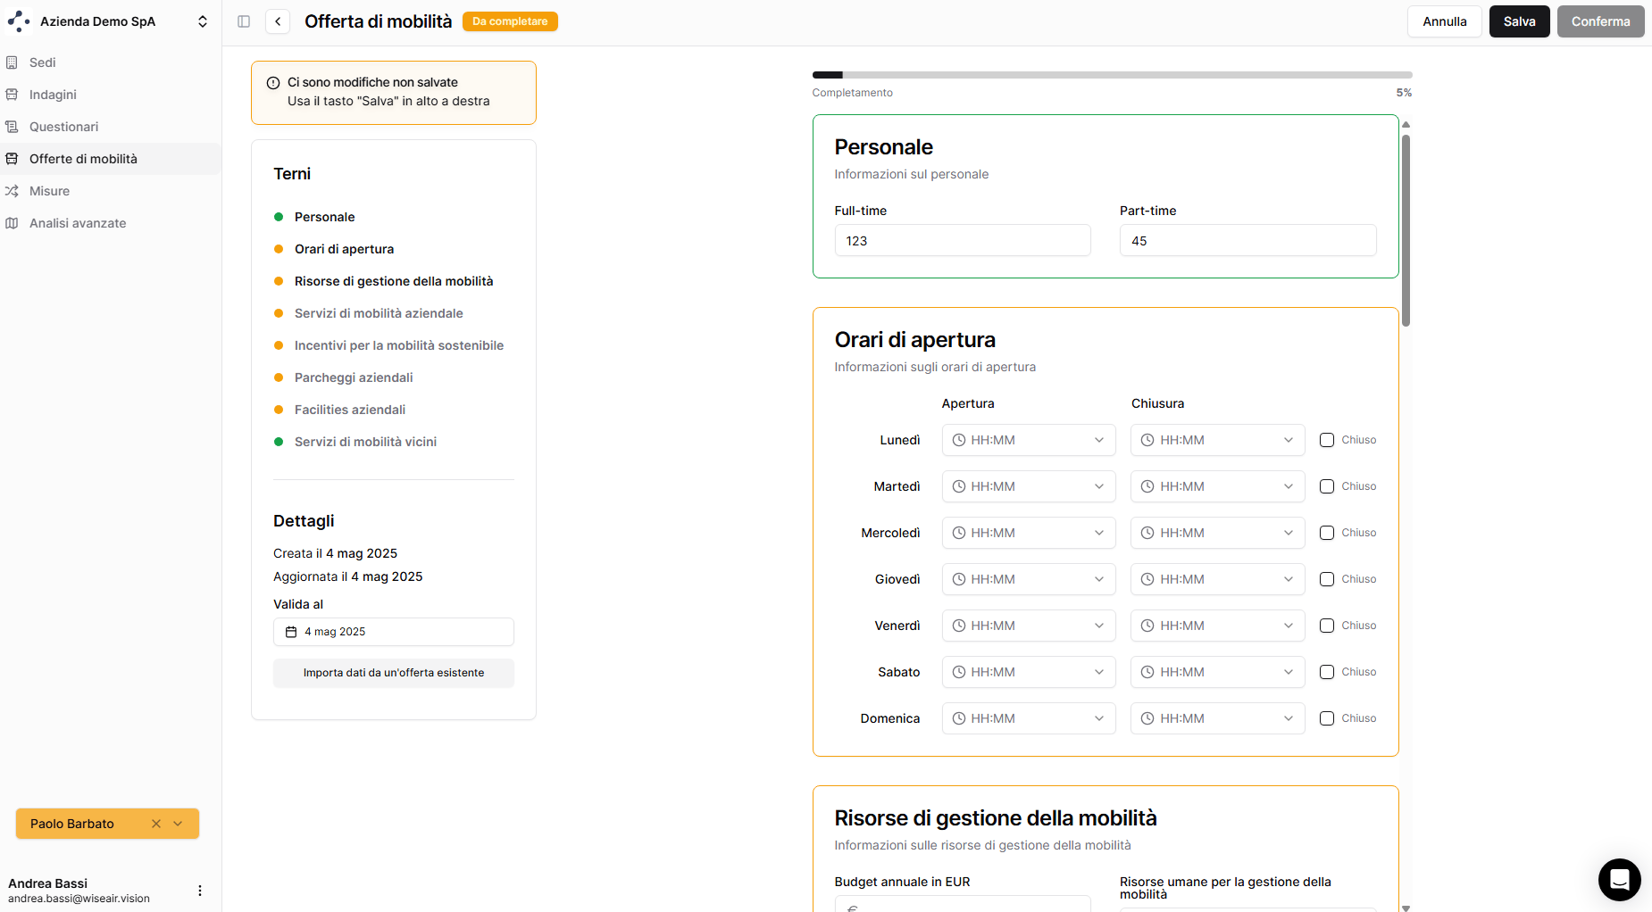Check Chiuso for Martedì

coord(1327,486)
